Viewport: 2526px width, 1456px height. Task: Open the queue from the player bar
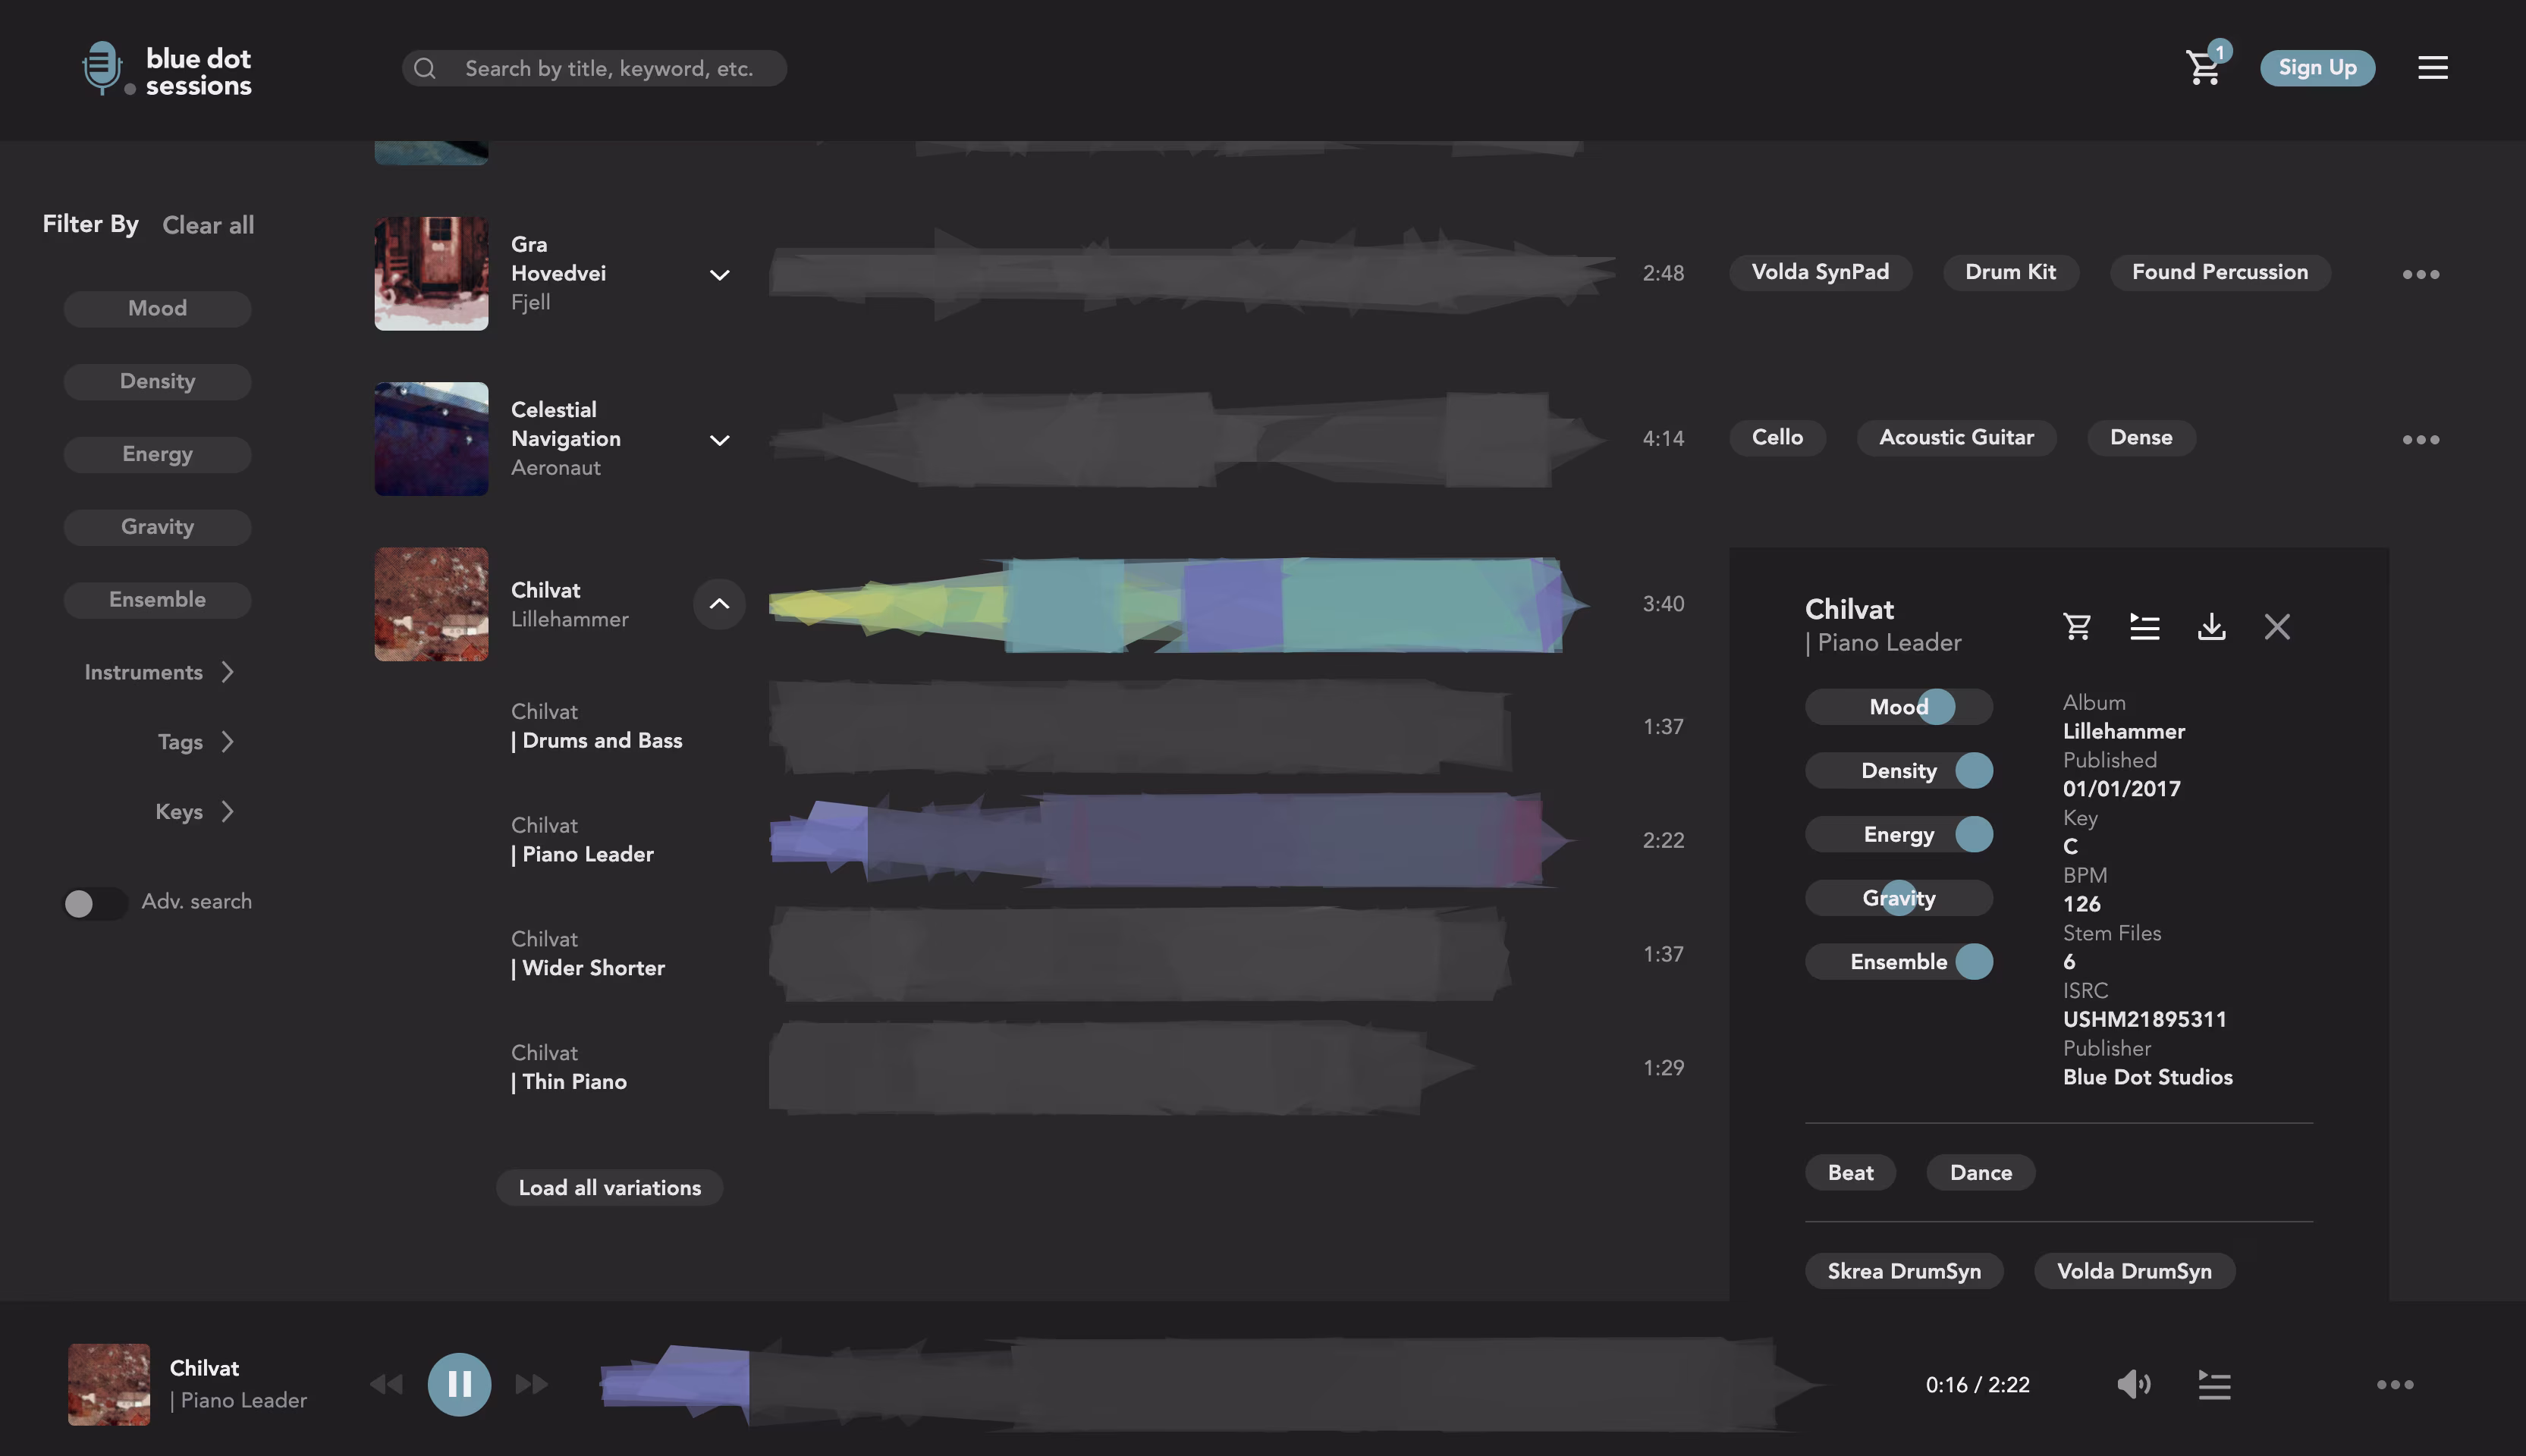click(x=2215, y=1384)
